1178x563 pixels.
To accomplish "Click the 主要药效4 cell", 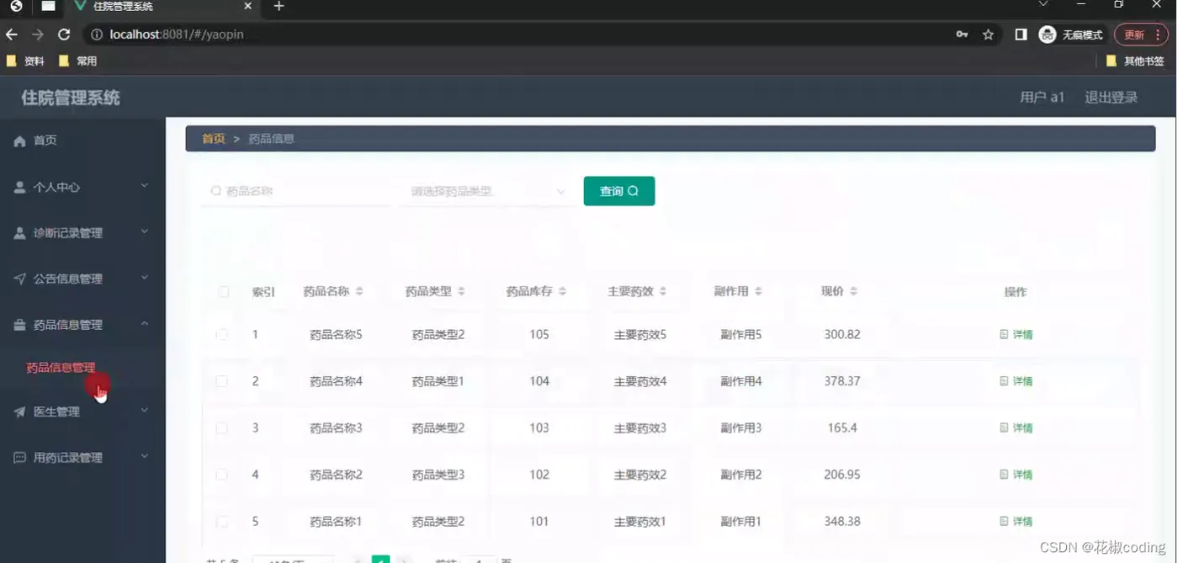I will [640, 381].
